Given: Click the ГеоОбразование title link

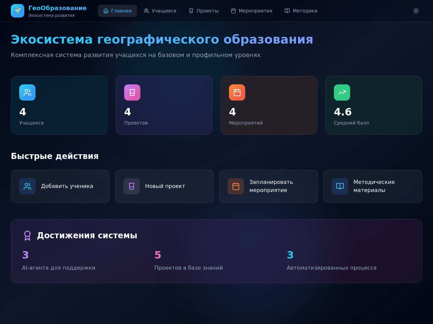Looking at the screenshot, I should pyautogui.click(x=58, y=8).
